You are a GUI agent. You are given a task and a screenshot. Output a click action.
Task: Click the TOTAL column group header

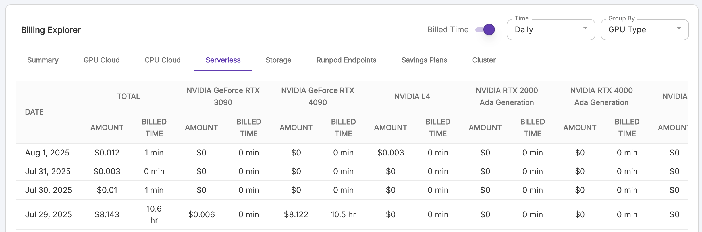128,96
